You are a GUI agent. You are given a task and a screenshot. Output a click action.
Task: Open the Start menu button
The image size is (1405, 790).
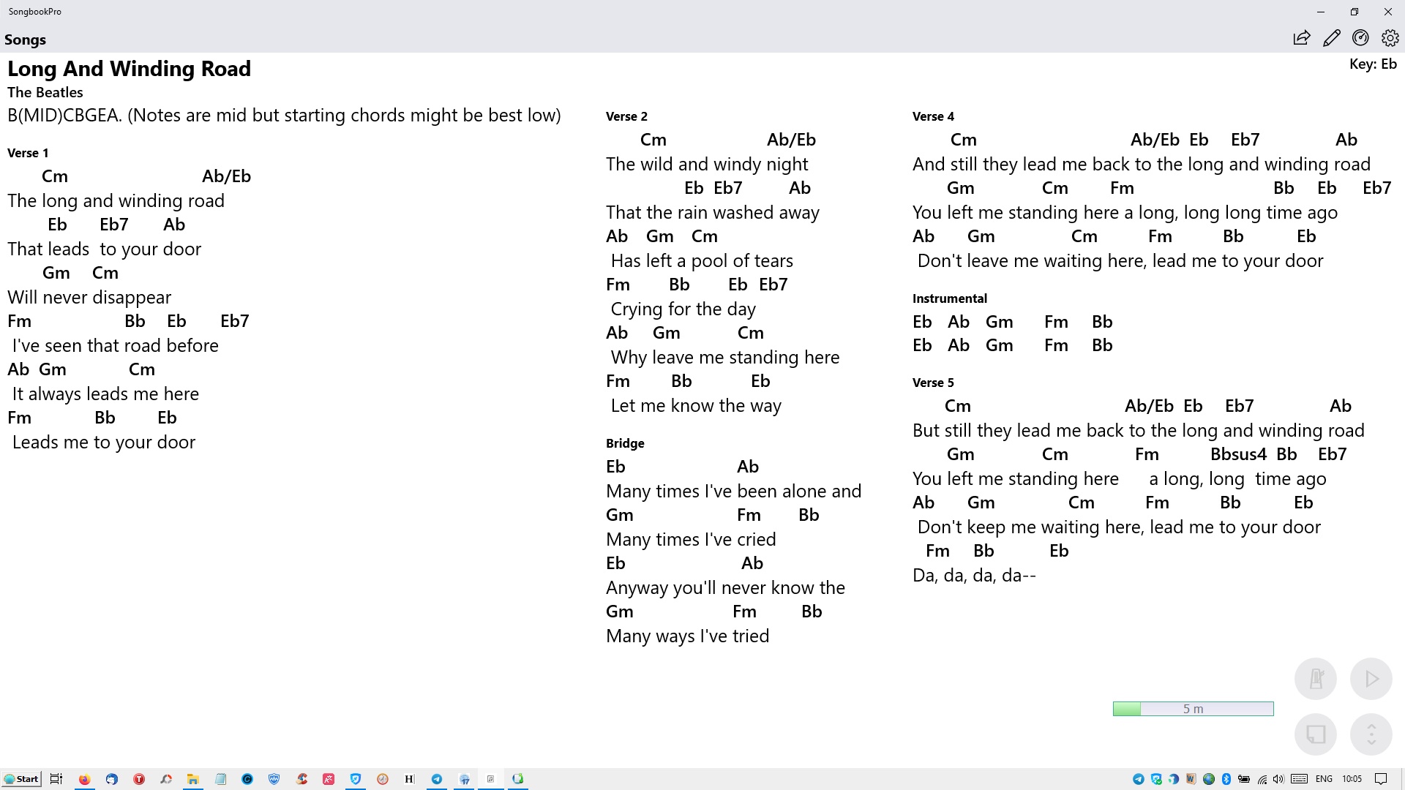(21, 779)
